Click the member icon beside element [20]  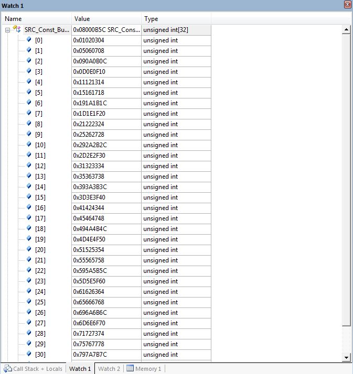click(29, 250)
